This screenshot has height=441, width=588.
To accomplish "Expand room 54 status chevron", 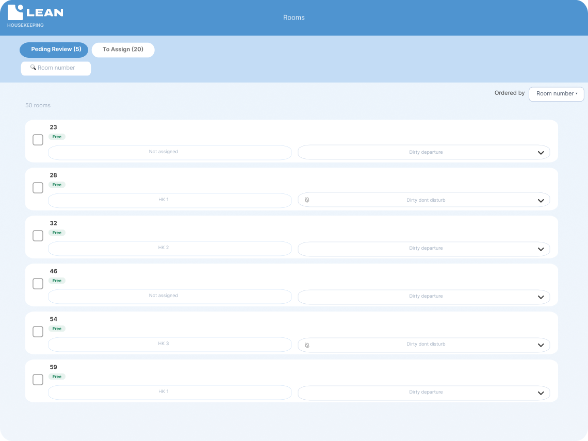I will click(x=541, y=345).
